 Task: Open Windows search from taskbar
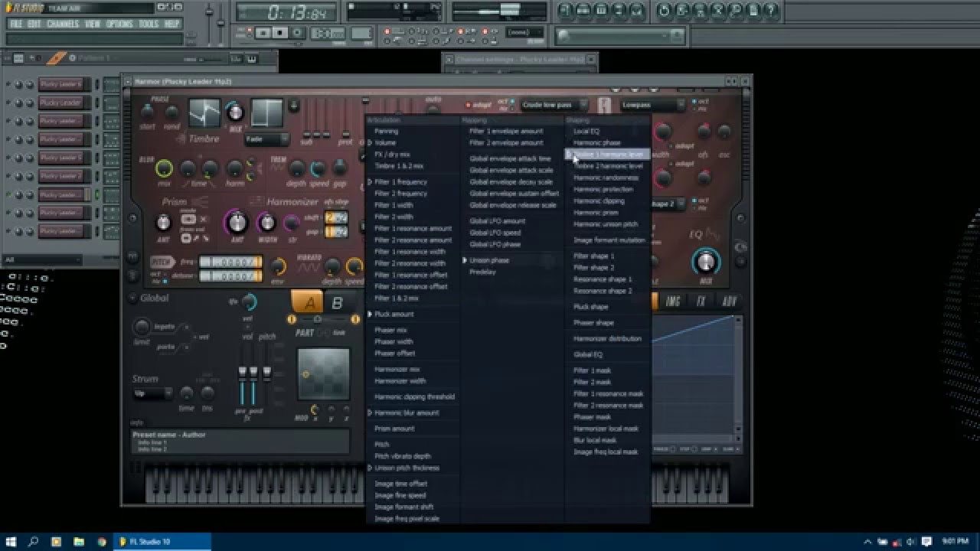point(34,542)
